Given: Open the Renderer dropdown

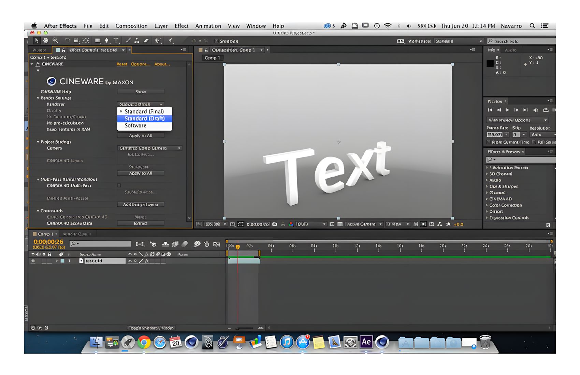Looking at the screenshot, I should tap(141, 104).
